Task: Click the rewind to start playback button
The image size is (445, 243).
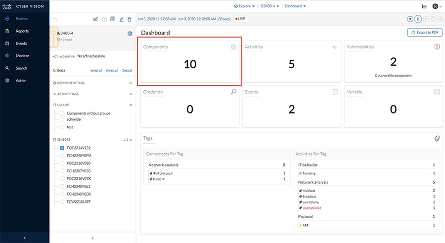Action: (x=410, y=19)
